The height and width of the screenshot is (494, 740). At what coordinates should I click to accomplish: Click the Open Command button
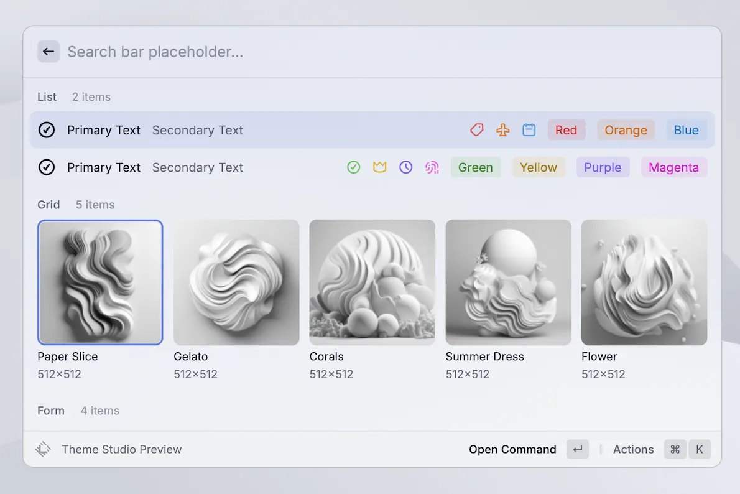point(512,449)
